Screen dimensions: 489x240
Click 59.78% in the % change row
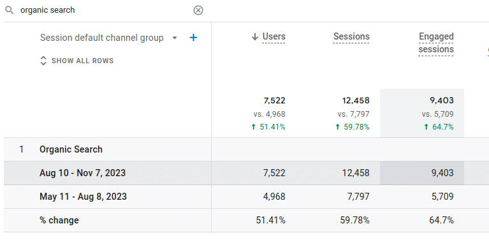pyautogui.click(x=355, y=220)
